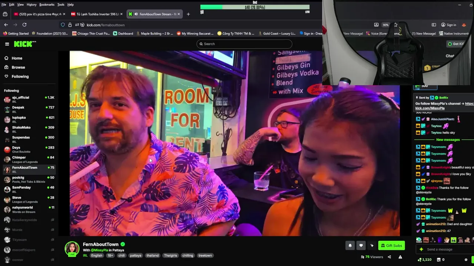This screenshot has width=474, height=266.
Task: Open nahyunworld channel in sidebar
Action: [x=29, y=209]
